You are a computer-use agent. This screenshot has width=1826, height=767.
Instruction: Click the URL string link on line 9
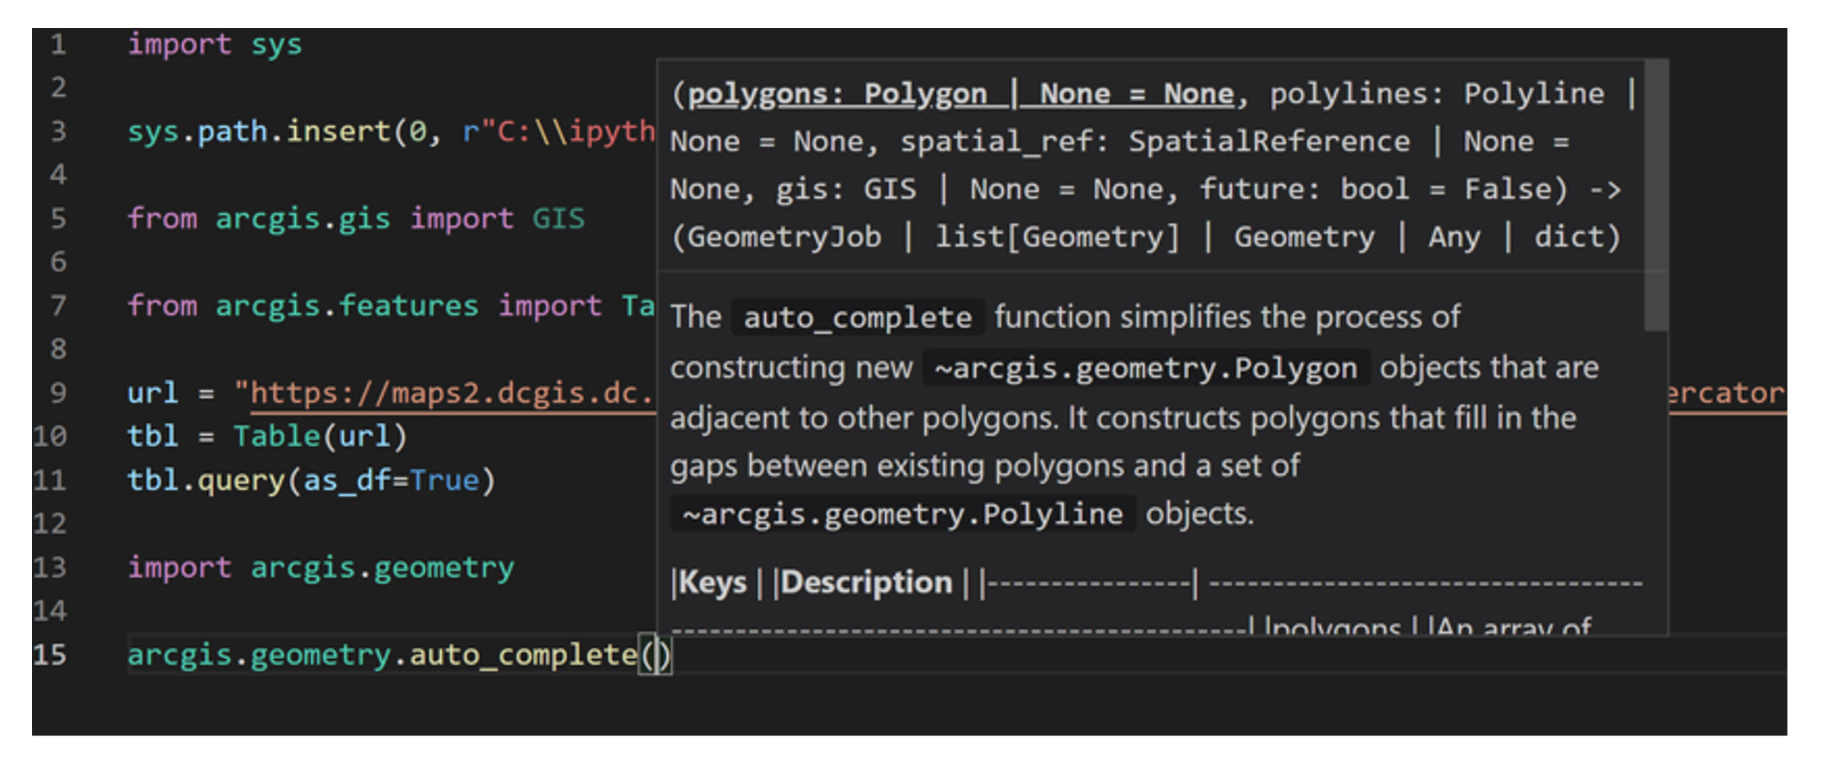tap(450, 393)
